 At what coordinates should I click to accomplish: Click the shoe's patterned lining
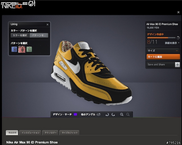67,46
